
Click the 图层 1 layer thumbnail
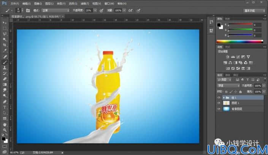(226, 103)
